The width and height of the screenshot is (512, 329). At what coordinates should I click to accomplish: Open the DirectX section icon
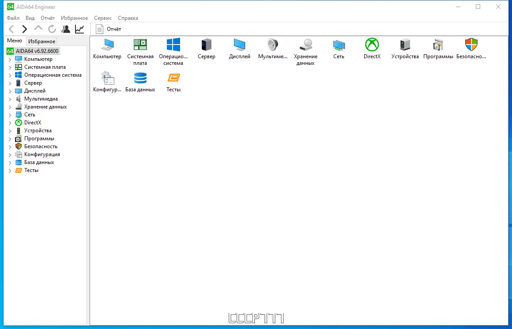pyautogui.click(x=372, y=49)
